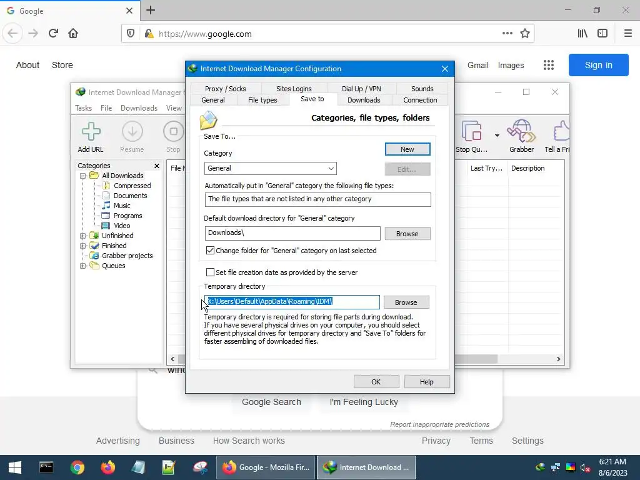Open the Stop Queue dropdown arrow in IDM toolbar

[x=497, y=136]
